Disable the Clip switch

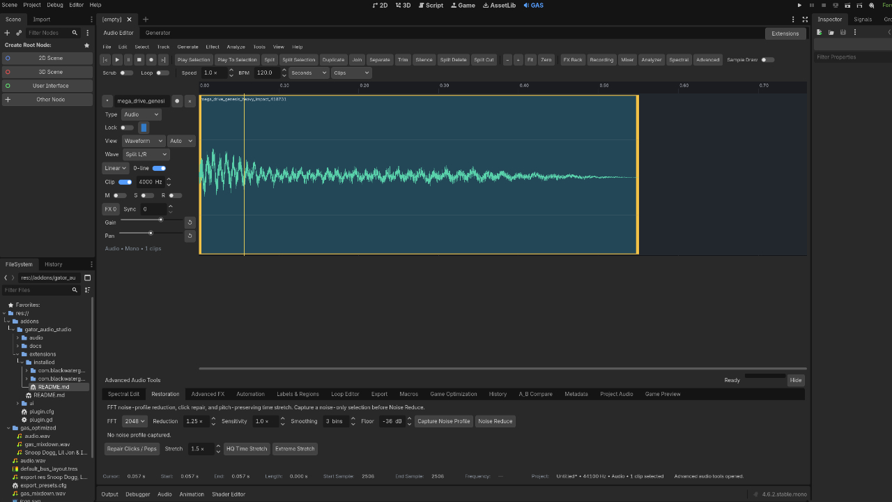pos(125,182)
